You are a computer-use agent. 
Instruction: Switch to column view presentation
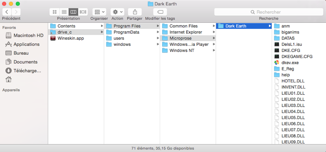pyautogui.click(x=73, y=12)
